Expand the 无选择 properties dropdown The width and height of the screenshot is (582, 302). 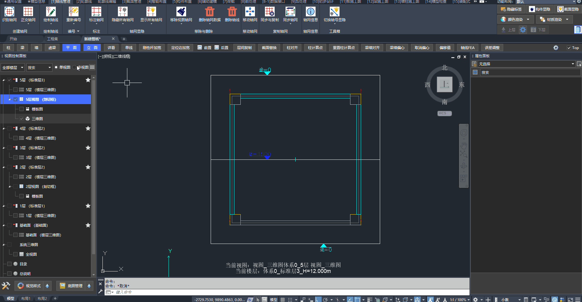573,64
